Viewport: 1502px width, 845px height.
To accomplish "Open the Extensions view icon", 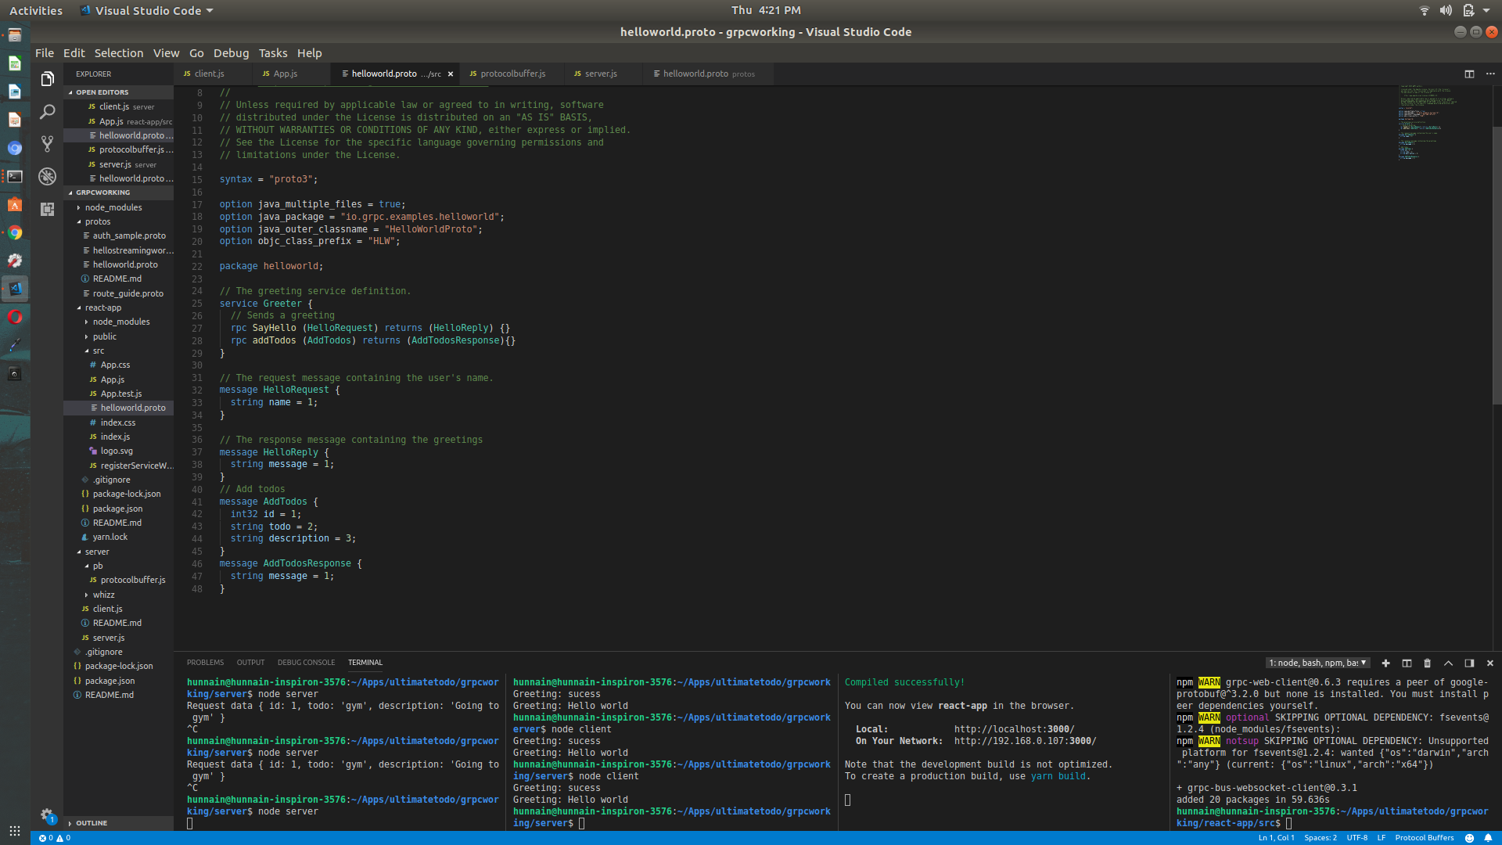I will point(47,208).
